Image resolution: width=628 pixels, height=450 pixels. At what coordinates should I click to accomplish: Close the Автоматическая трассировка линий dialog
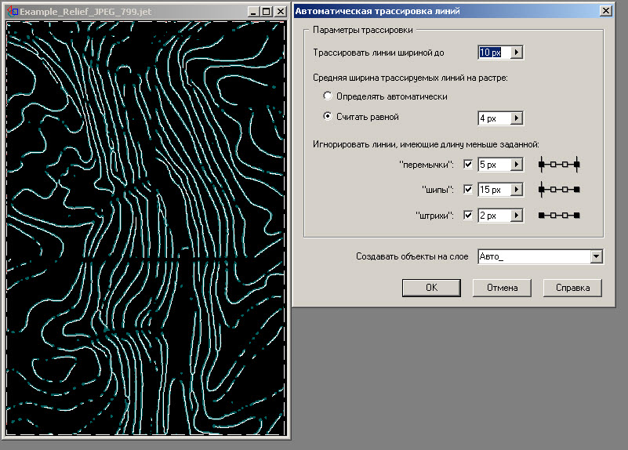606,11
